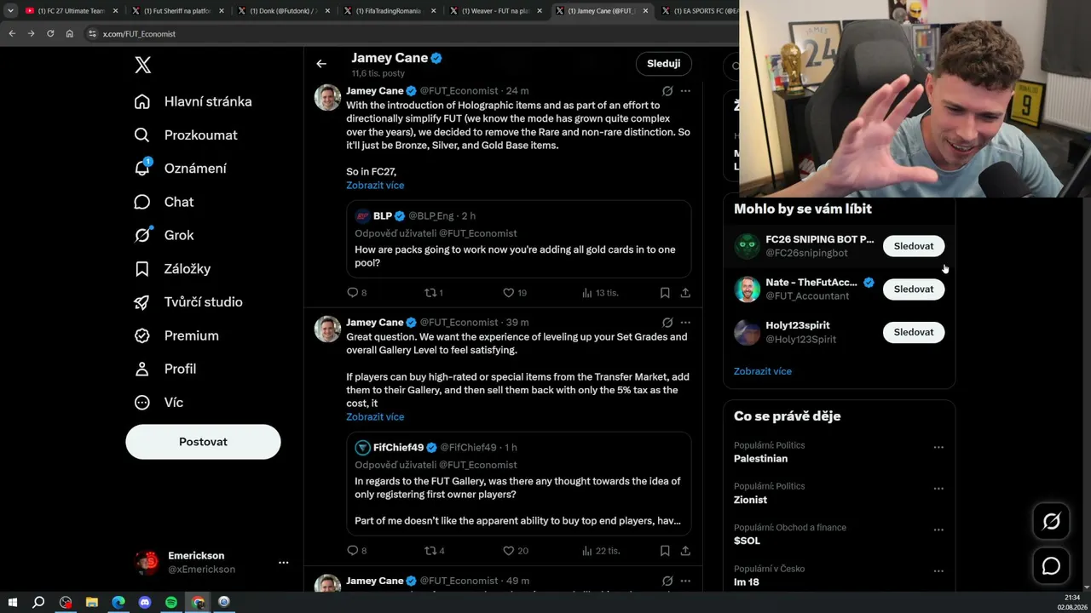Open Grok explanation for the 24 m post
Screen dimensions: 1091x613
[667, 91]
